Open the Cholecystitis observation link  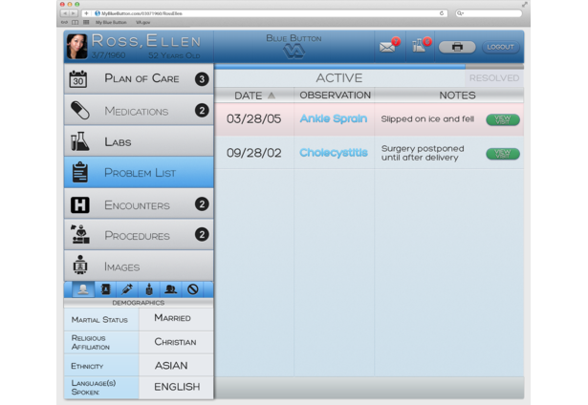334,153
